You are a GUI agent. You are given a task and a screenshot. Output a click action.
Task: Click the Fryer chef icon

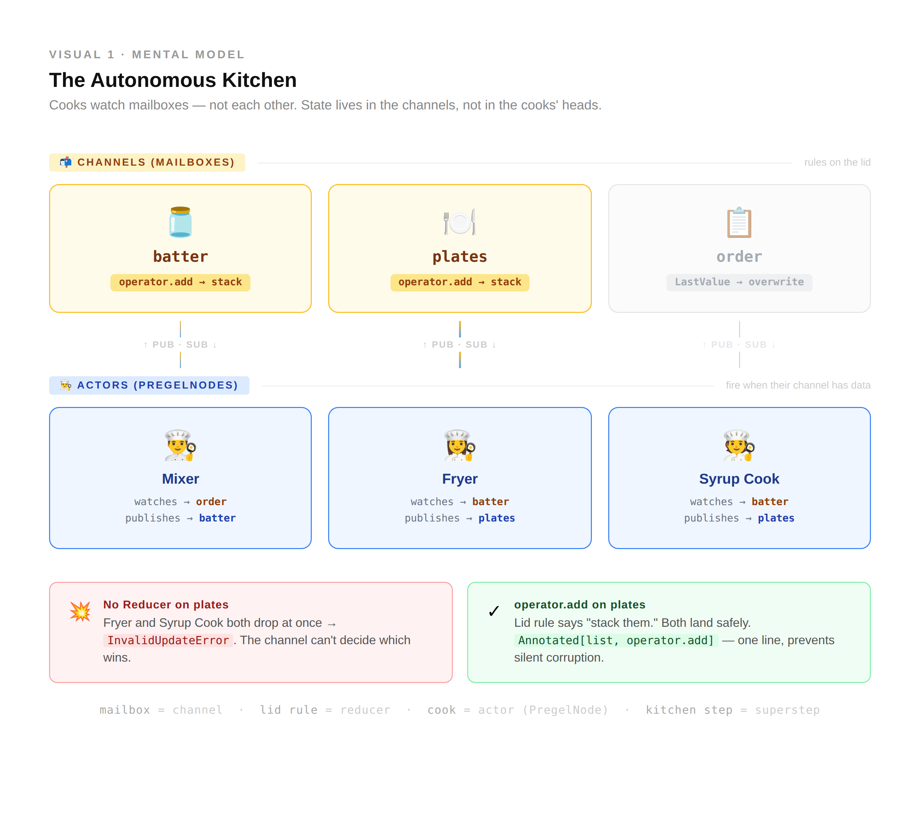click(x=460, y=445)
